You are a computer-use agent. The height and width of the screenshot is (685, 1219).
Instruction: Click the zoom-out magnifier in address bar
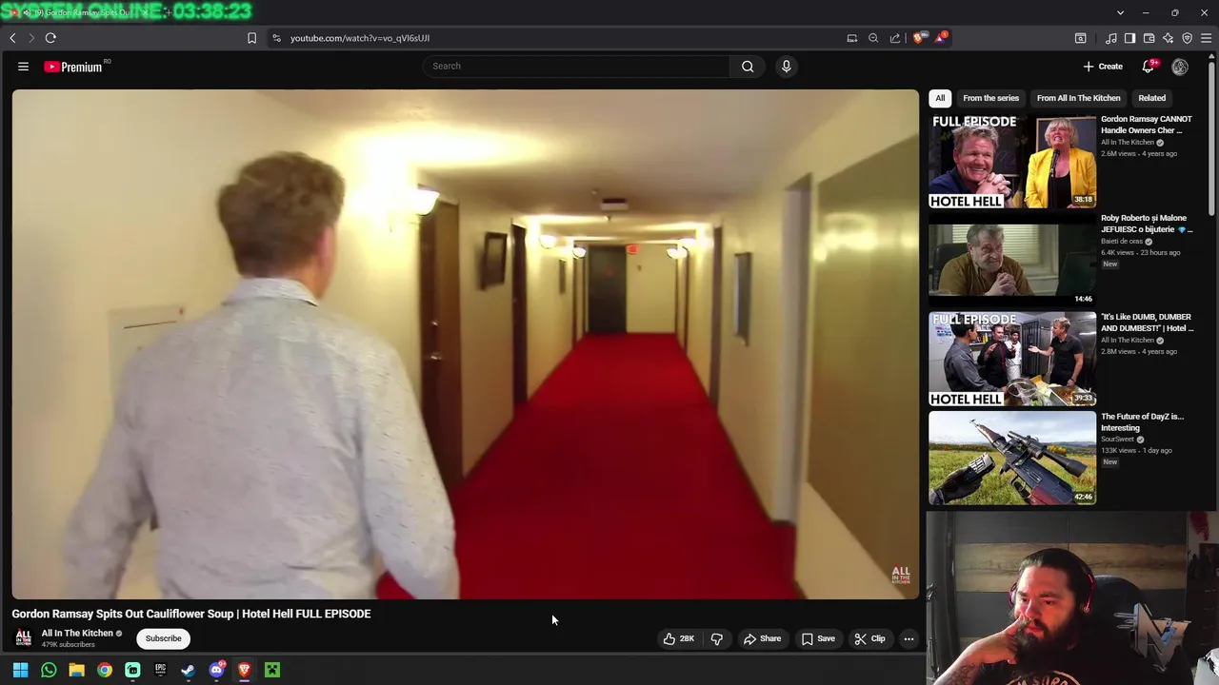pyautogui.click(x=873, y=38)
